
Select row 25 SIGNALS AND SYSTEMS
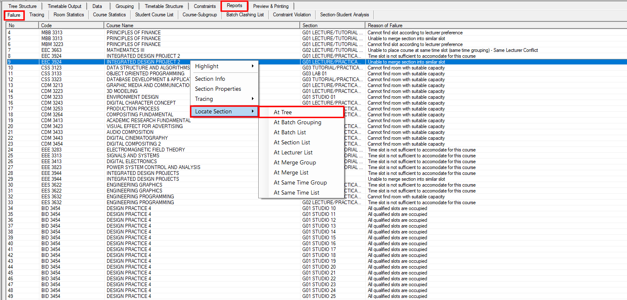pos(316,156)
